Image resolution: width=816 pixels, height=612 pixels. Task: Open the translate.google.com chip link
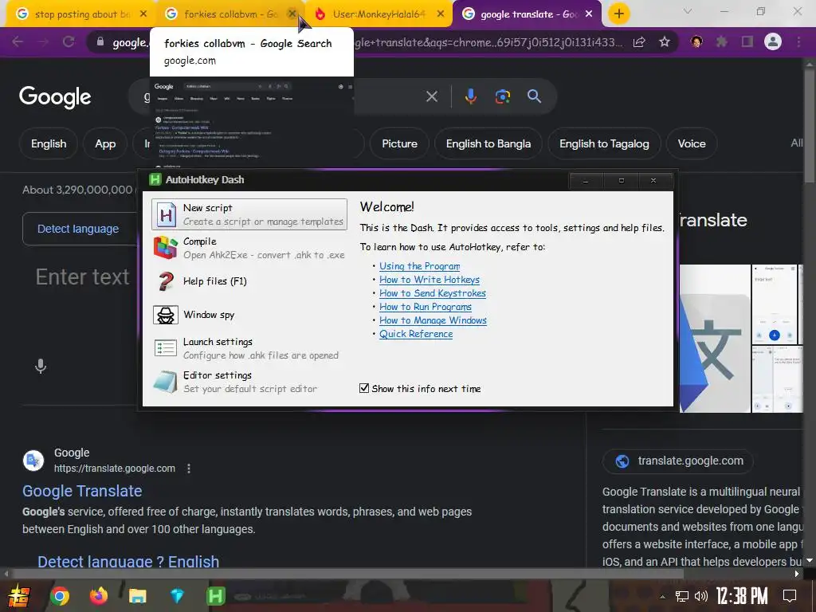[678, 461]
